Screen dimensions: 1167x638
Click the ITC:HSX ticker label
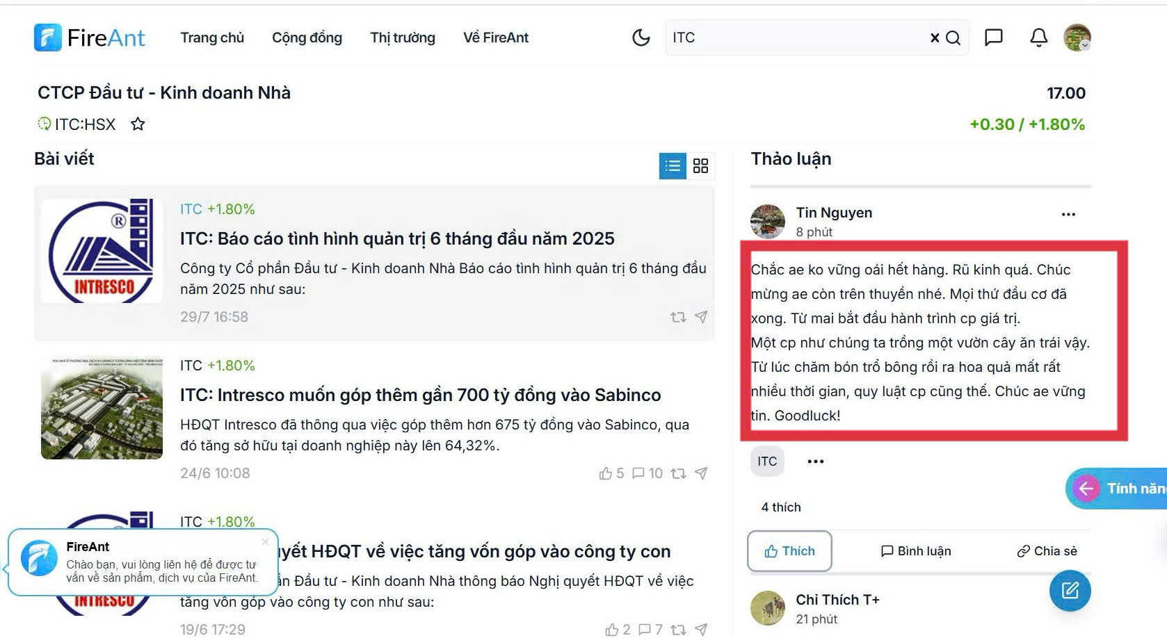[85, 124]
